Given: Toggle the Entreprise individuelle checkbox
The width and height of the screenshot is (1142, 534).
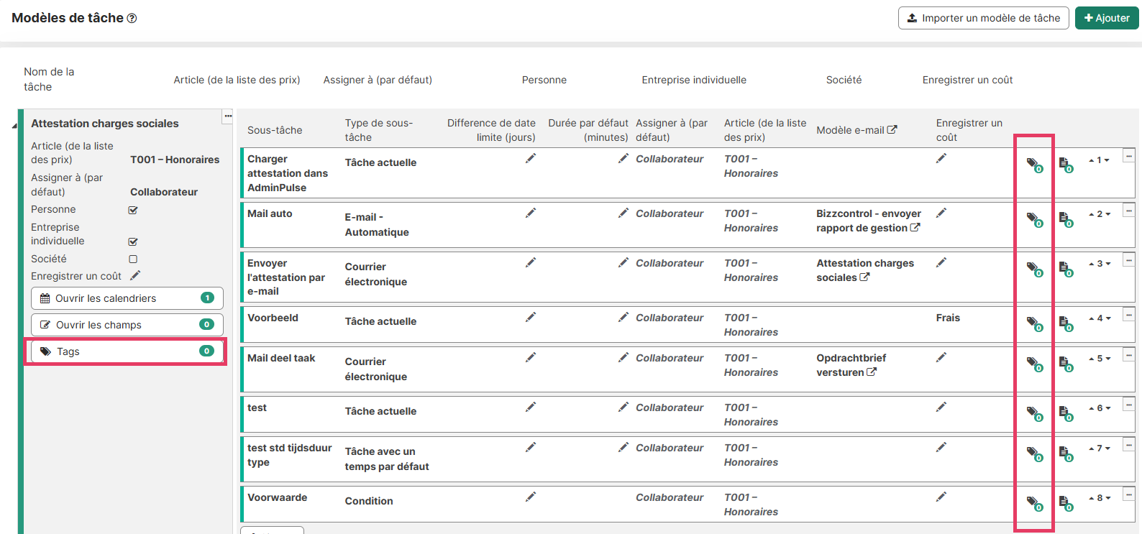Looking at the screenshot, I should pos(133,241).
